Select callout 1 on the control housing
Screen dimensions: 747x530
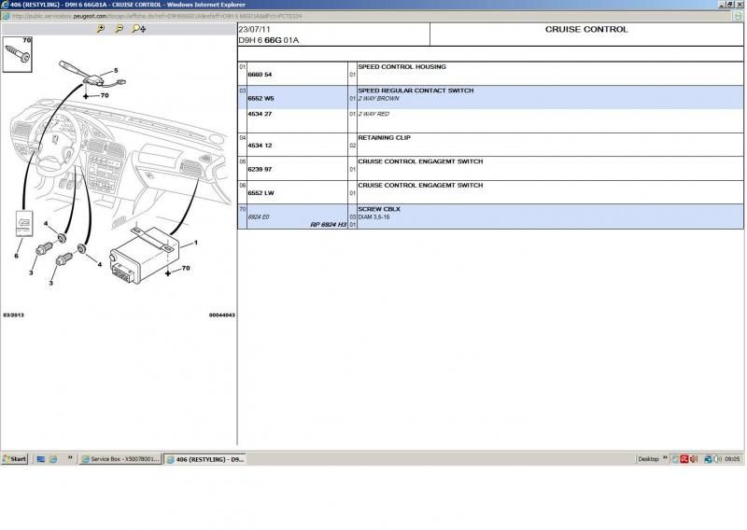point(195,243)
